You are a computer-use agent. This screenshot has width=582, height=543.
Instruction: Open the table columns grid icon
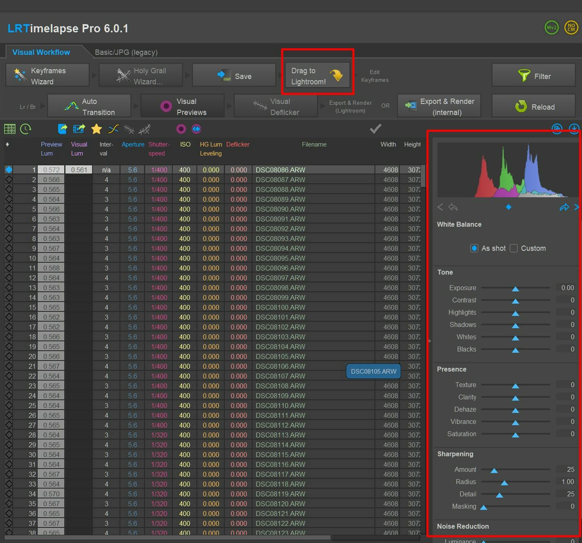(x=9, y=129)
